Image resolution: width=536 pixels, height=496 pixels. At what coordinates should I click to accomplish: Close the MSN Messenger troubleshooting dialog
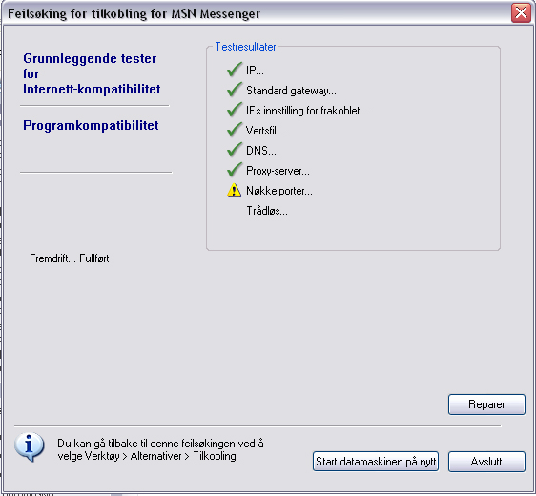[521, 13]
